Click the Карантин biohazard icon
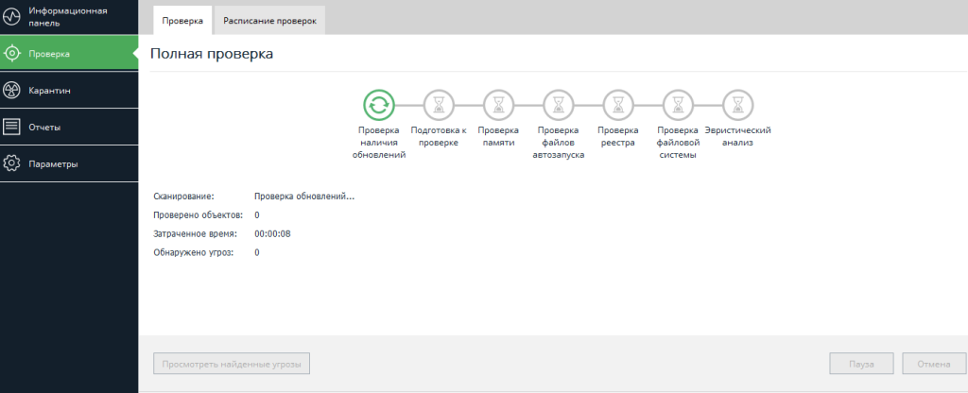 [x=12, y=91]
